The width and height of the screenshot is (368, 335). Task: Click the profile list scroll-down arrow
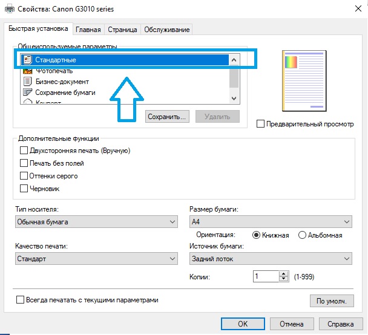(x=234, y=97)
